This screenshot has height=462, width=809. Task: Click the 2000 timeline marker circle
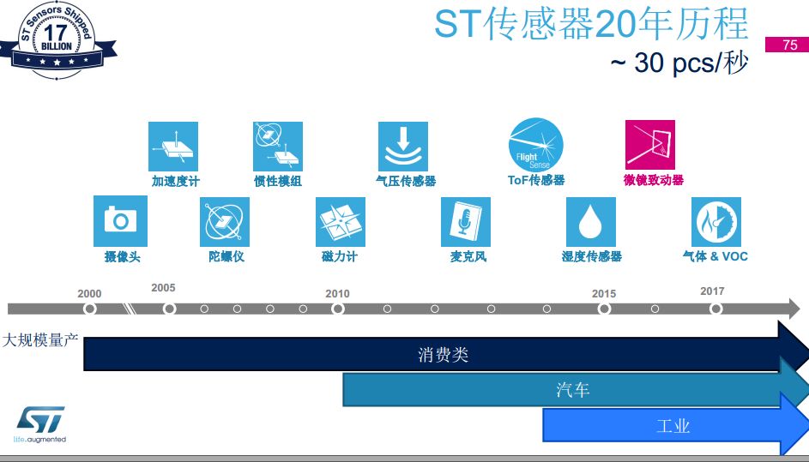90,309
